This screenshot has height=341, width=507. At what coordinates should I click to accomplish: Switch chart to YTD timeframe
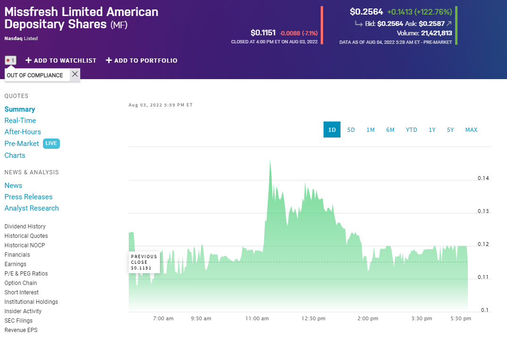click(411, 130)
